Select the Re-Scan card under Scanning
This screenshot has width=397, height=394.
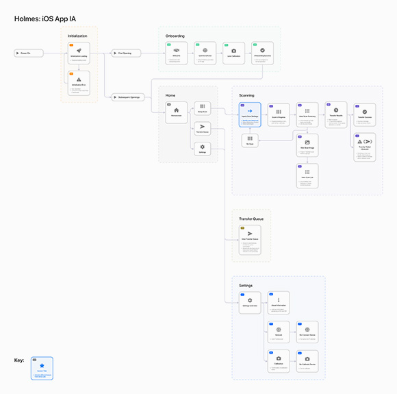250,140
